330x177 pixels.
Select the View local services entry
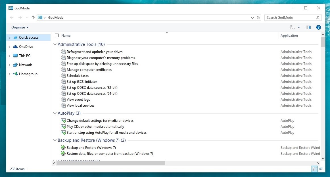(x=80, y=106)
